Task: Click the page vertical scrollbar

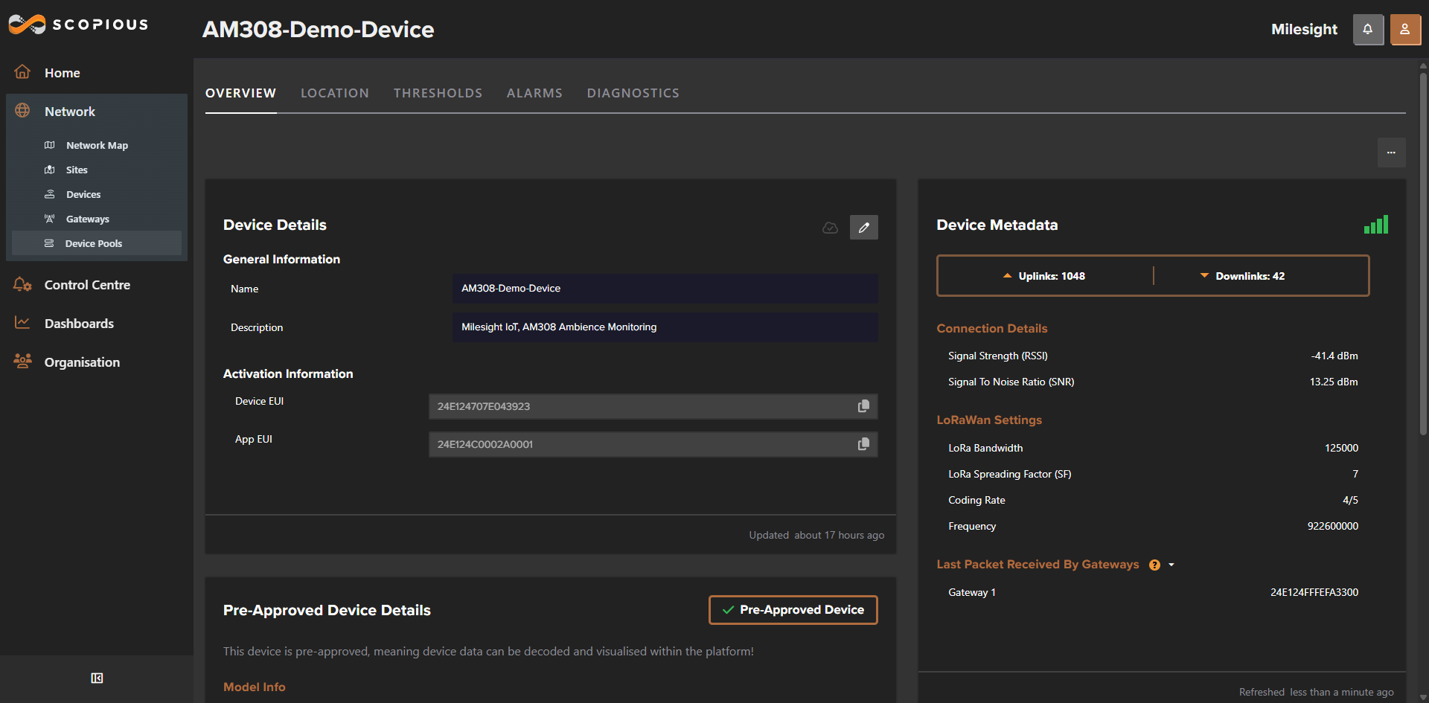Action: [1423, 253]
